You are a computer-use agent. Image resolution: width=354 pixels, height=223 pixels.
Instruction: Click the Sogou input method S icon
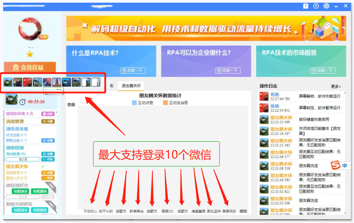click(335, 165)
